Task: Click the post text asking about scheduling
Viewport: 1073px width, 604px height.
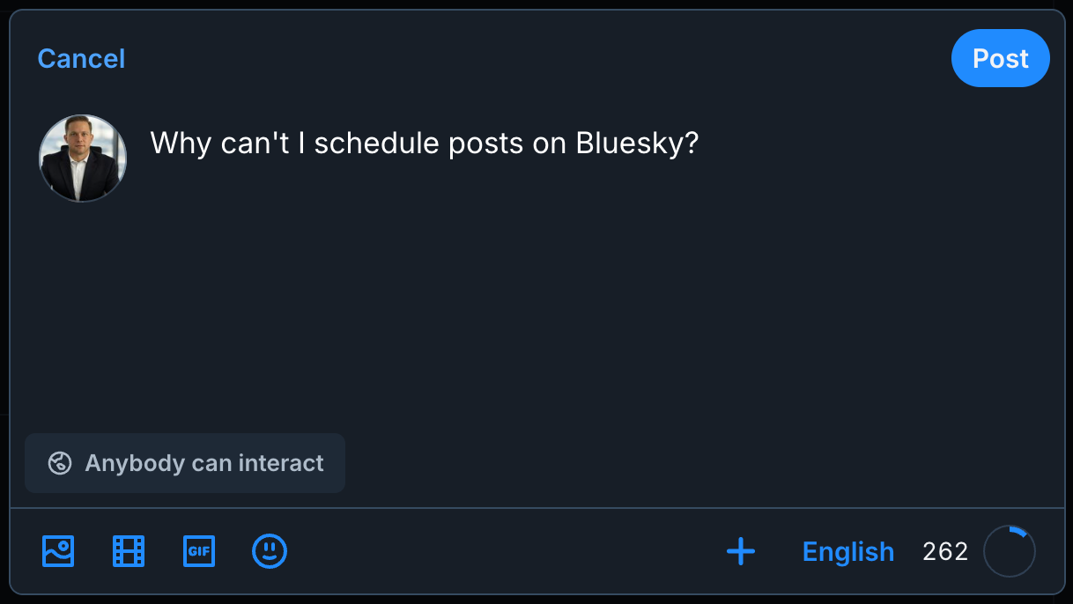Action: tap(423, 143)
